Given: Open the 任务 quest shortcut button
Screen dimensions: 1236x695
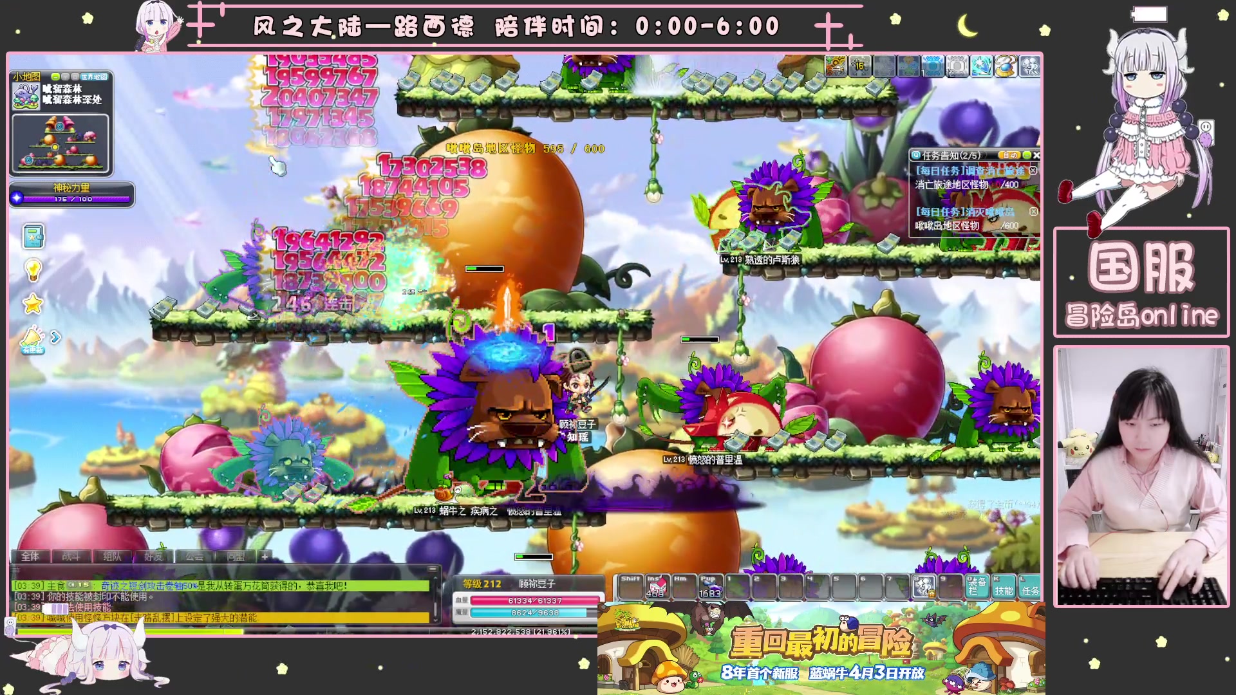Looking at the screenshot, I should (1029, 586).
